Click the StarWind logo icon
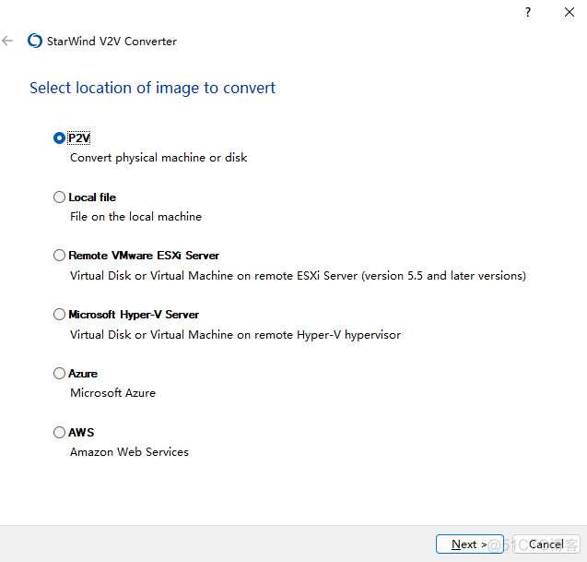The image size is (587, 562). tap(35, 41)
